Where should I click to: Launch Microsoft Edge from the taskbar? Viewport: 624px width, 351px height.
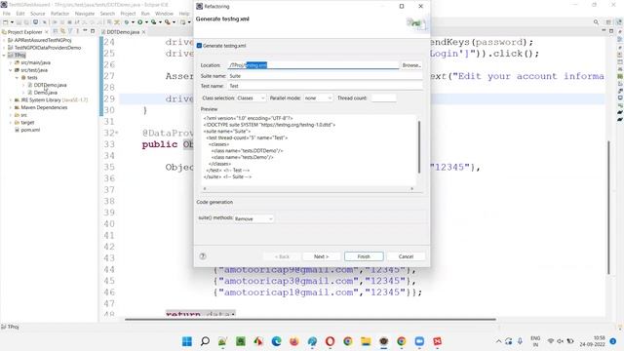click(276, 341)
